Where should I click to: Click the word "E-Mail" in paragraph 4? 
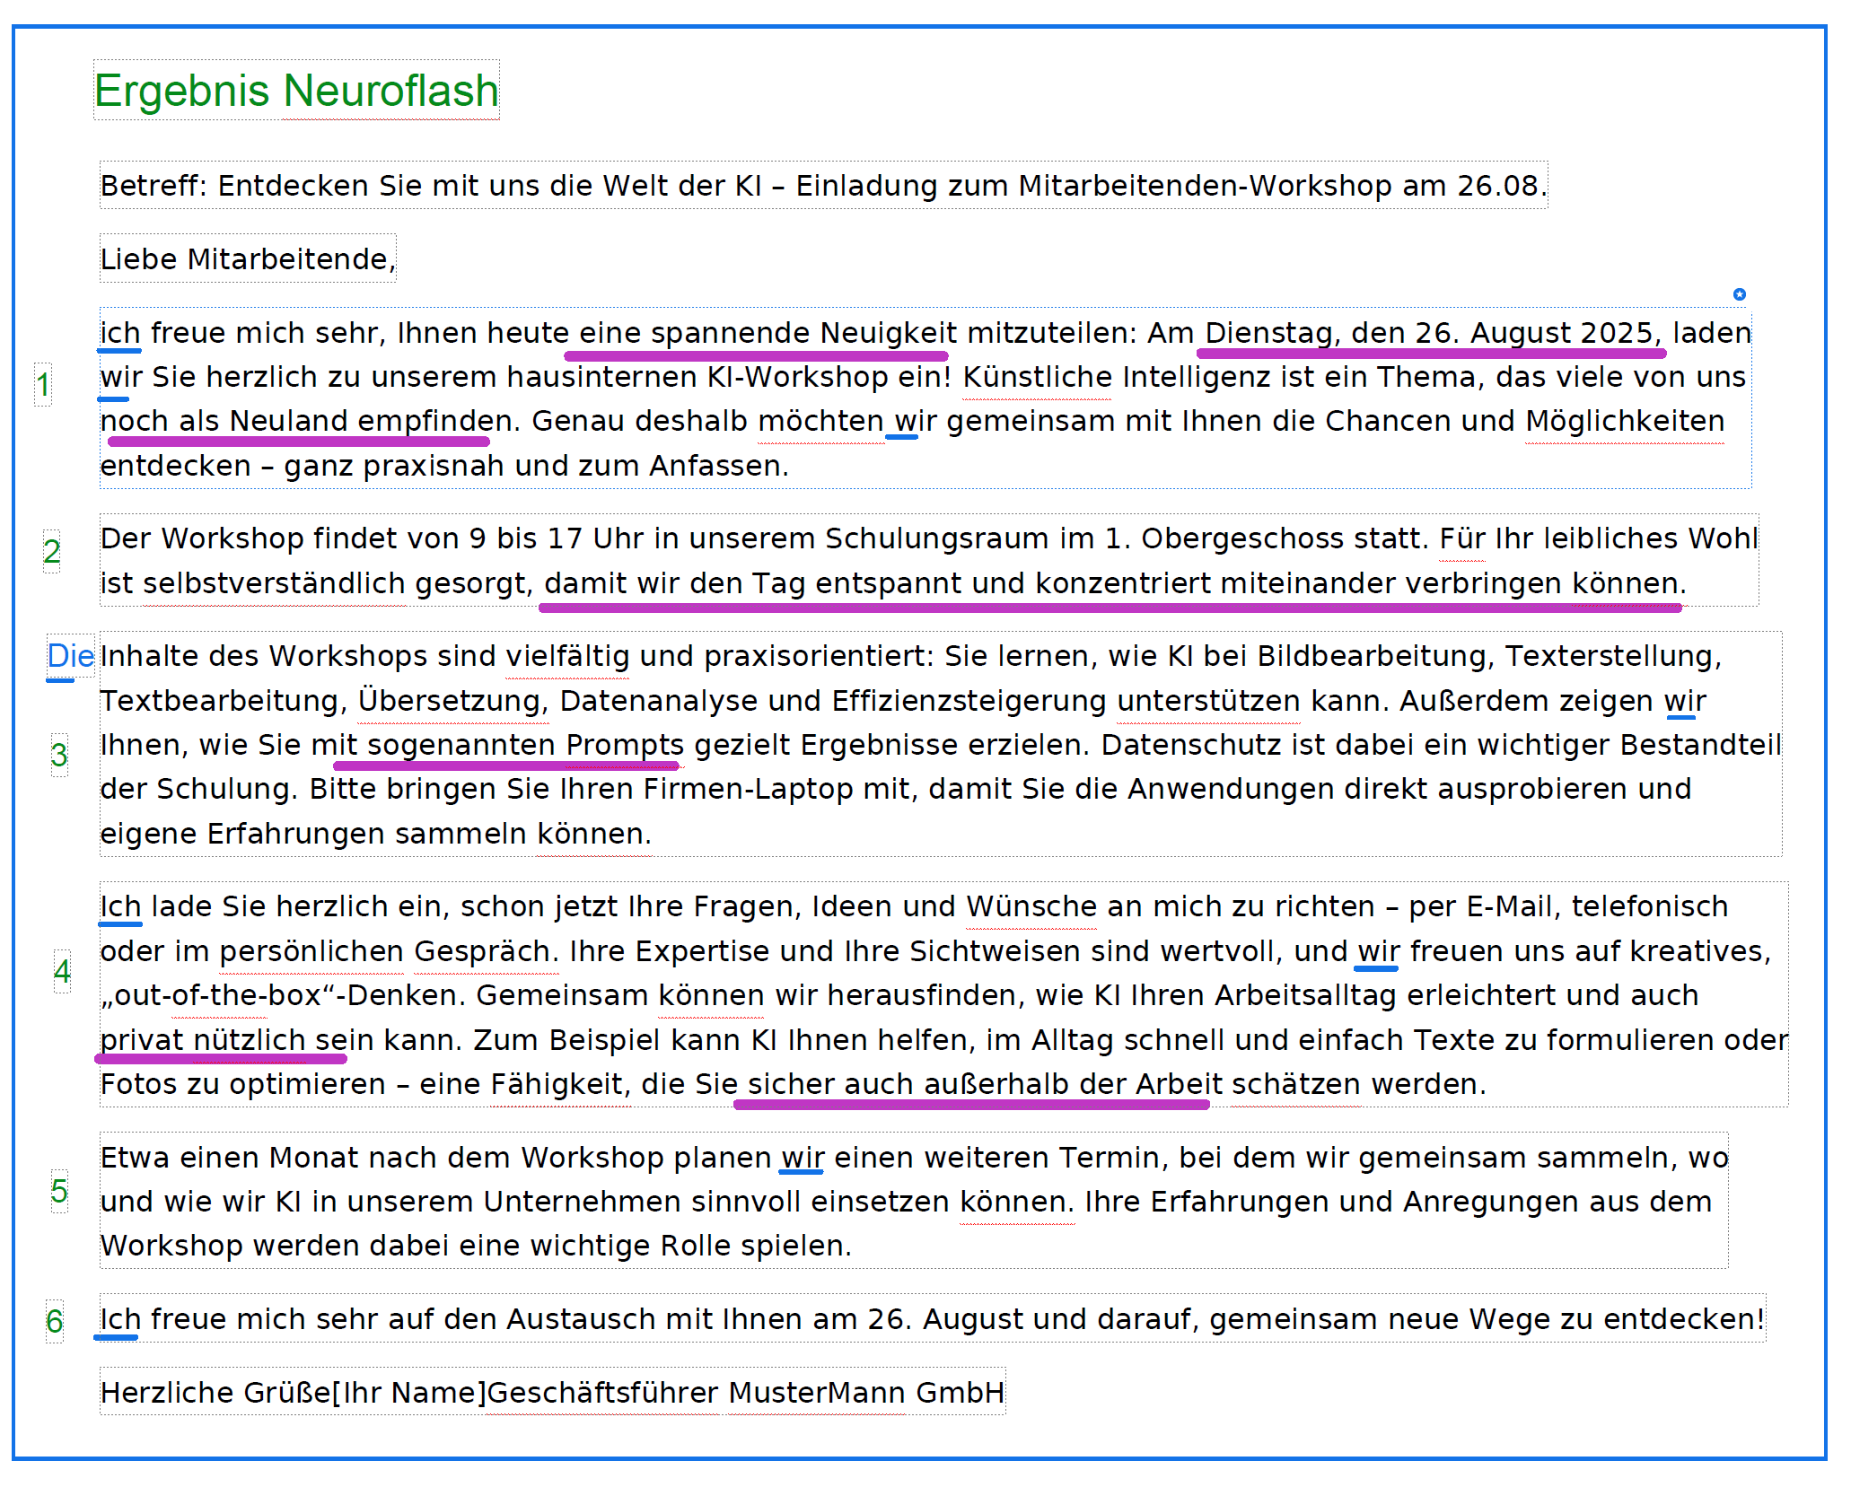tap(1508, 906)
